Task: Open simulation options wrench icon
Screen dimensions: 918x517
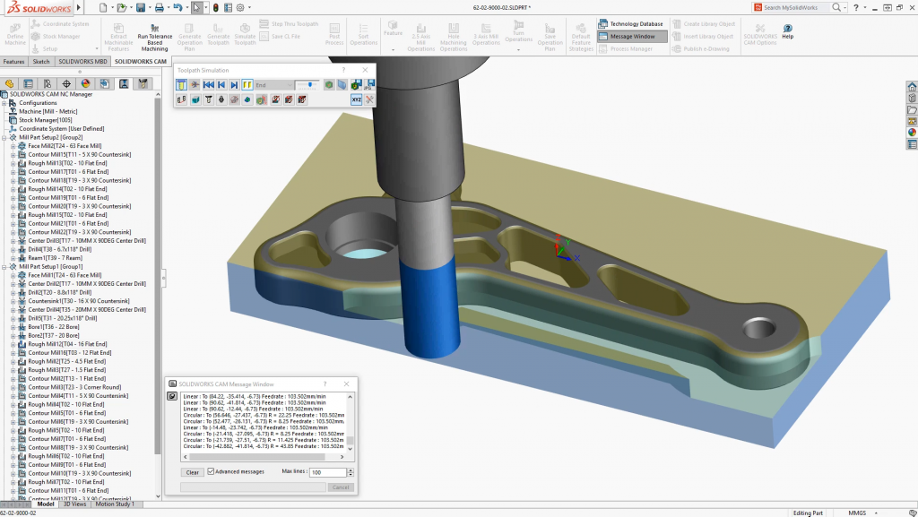Action: 369,100
